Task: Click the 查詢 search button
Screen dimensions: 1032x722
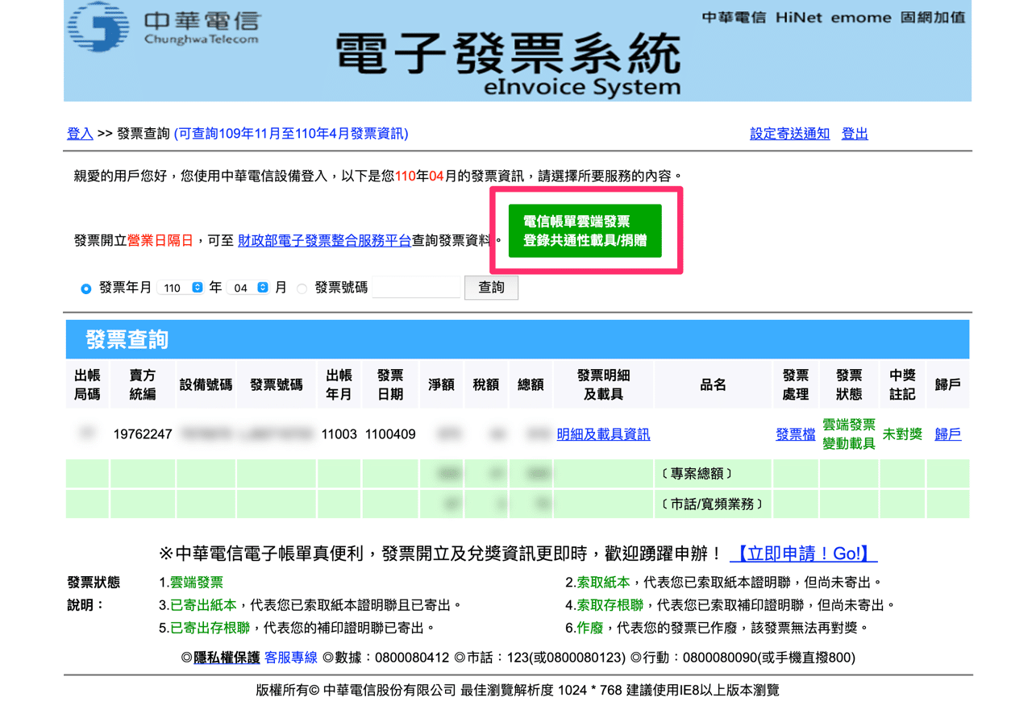Action: [491, 288]
